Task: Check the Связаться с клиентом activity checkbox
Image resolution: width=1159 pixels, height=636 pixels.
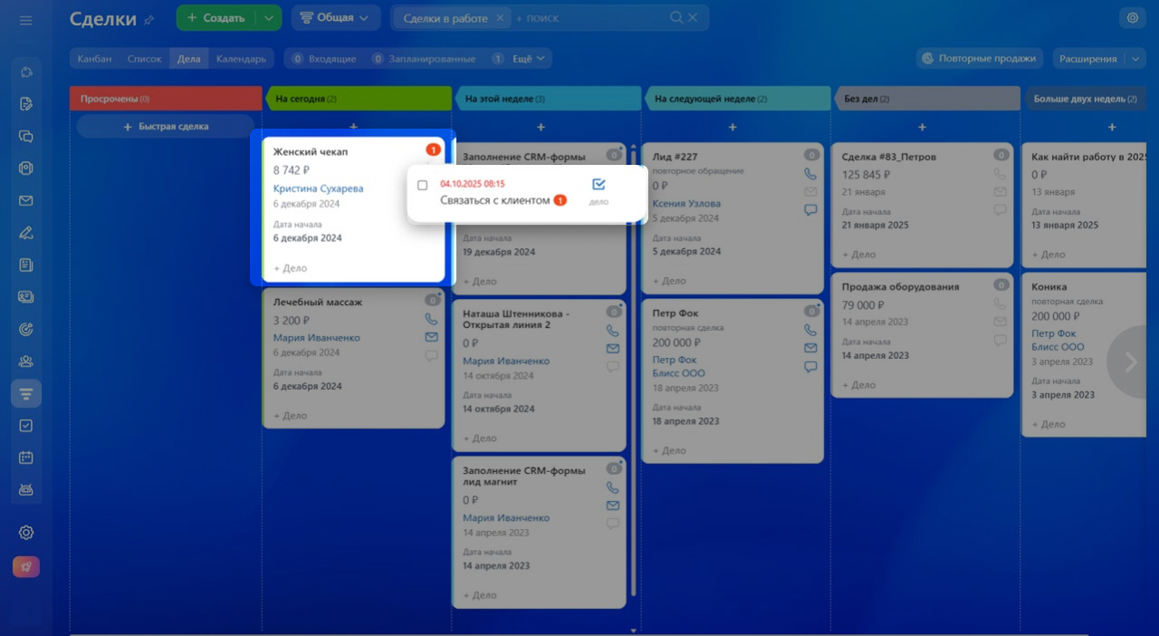Action: [x=423, y=186]
